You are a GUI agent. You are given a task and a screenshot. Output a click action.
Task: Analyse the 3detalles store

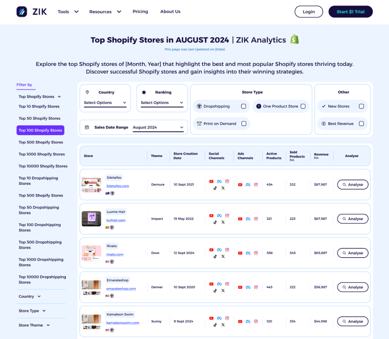coord(352,185)
